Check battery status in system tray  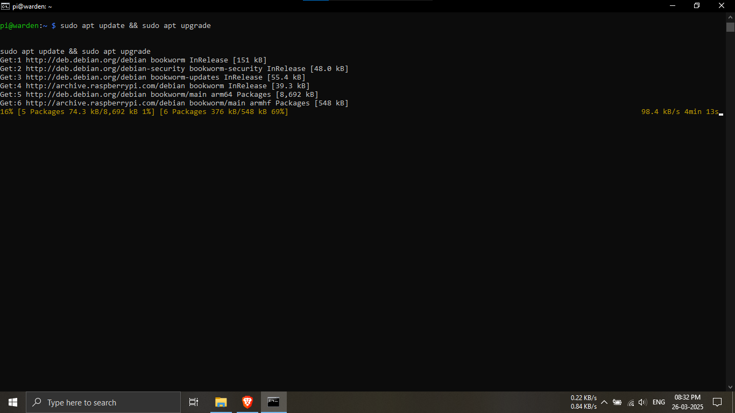click(617, 402)
